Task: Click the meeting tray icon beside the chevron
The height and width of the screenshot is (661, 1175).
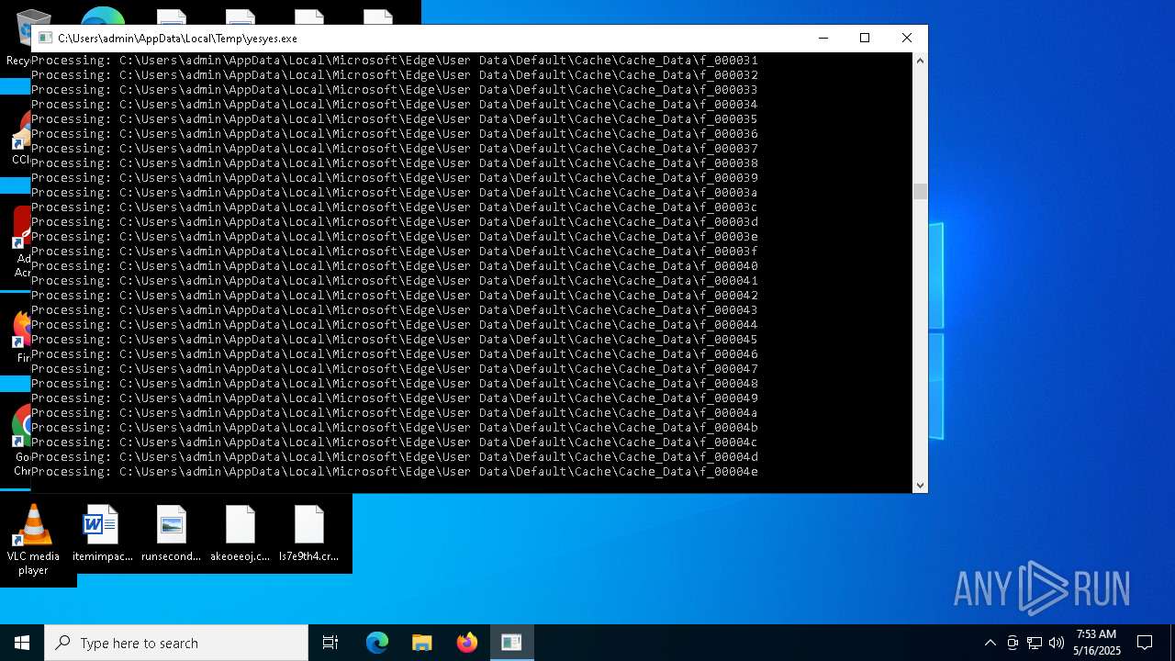Action: (1013, 643)
